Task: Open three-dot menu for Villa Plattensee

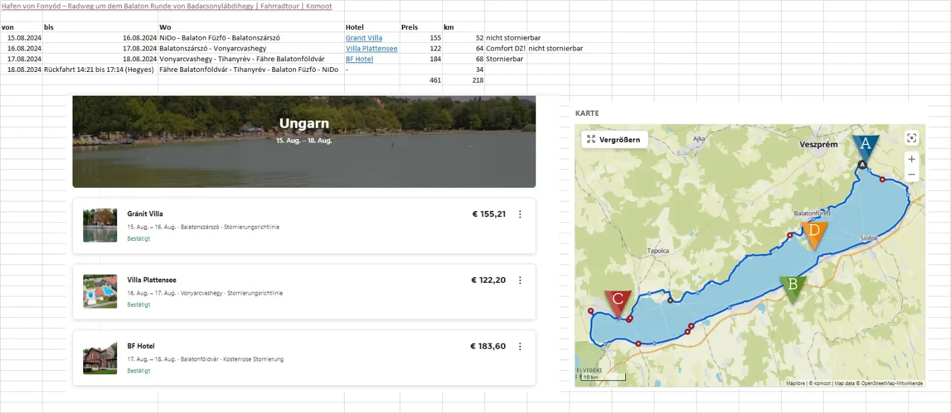Action: click(520, 280)
